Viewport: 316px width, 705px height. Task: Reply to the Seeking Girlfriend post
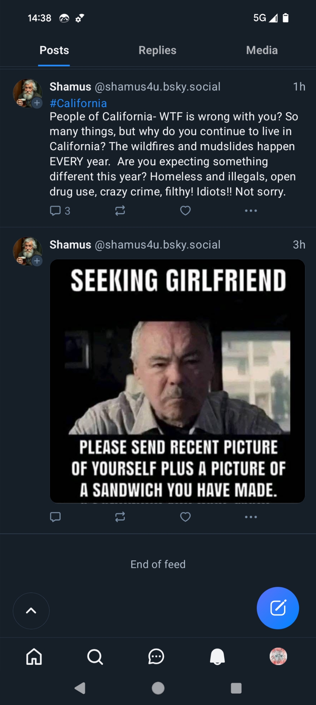click(x=56, y=517)
